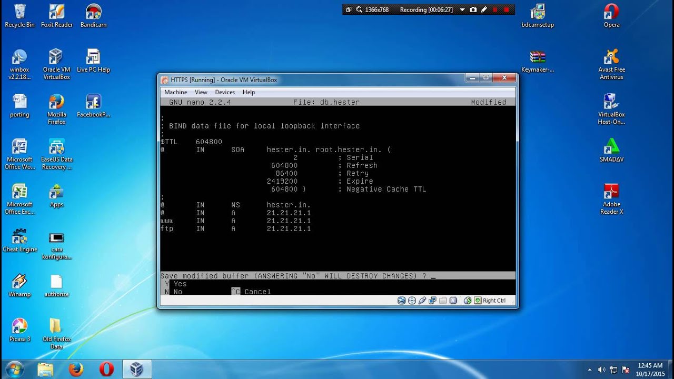This screenshot has width=674, height=379.
Task: Click the winbox desktop icon
Action: tap(19, 64)
